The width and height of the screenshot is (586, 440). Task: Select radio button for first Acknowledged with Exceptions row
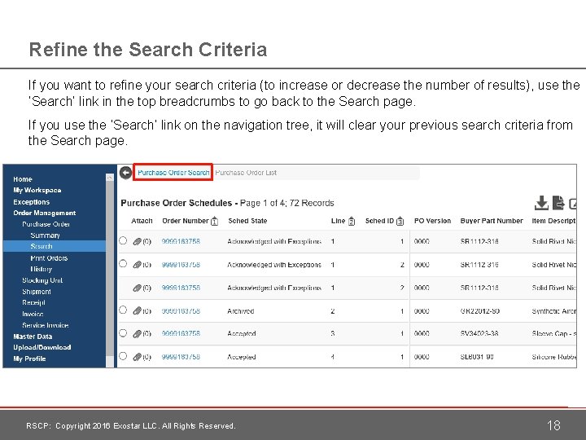(123, 240)
